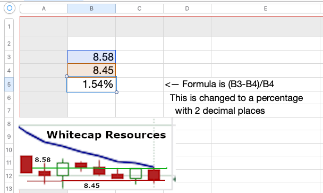Click the top-left selection handle of B5
Image resolution: width=323 pixels, height=193 pixels.
66,76
